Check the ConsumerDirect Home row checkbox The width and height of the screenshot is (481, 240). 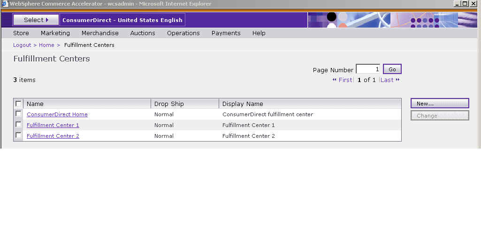click(x=18, y=114)
